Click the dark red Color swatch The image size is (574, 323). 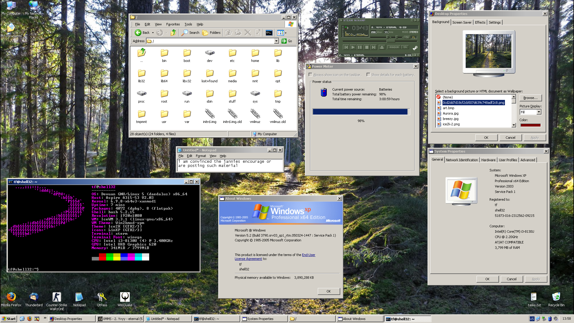[530, 125]
